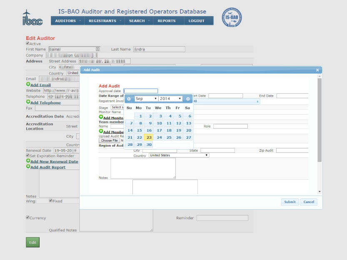
Task: Go to previous month in calendar
Action: (129, 99)
